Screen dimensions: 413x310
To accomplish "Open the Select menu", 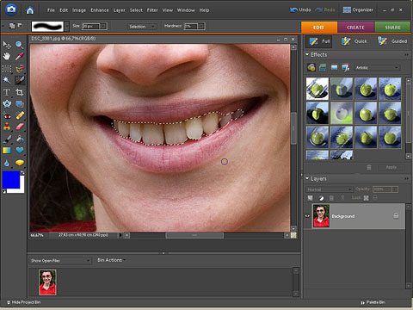I will click(136, 10).
